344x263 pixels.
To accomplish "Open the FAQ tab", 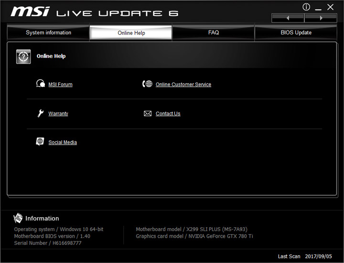I will (214, 32).
